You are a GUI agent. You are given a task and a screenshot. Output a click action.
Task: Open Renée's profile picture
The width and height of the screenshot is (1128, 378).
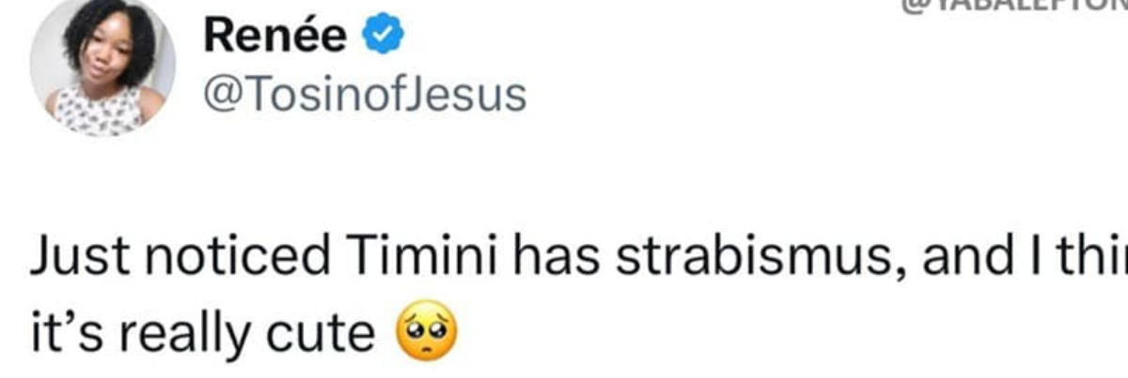pos(103,68)
